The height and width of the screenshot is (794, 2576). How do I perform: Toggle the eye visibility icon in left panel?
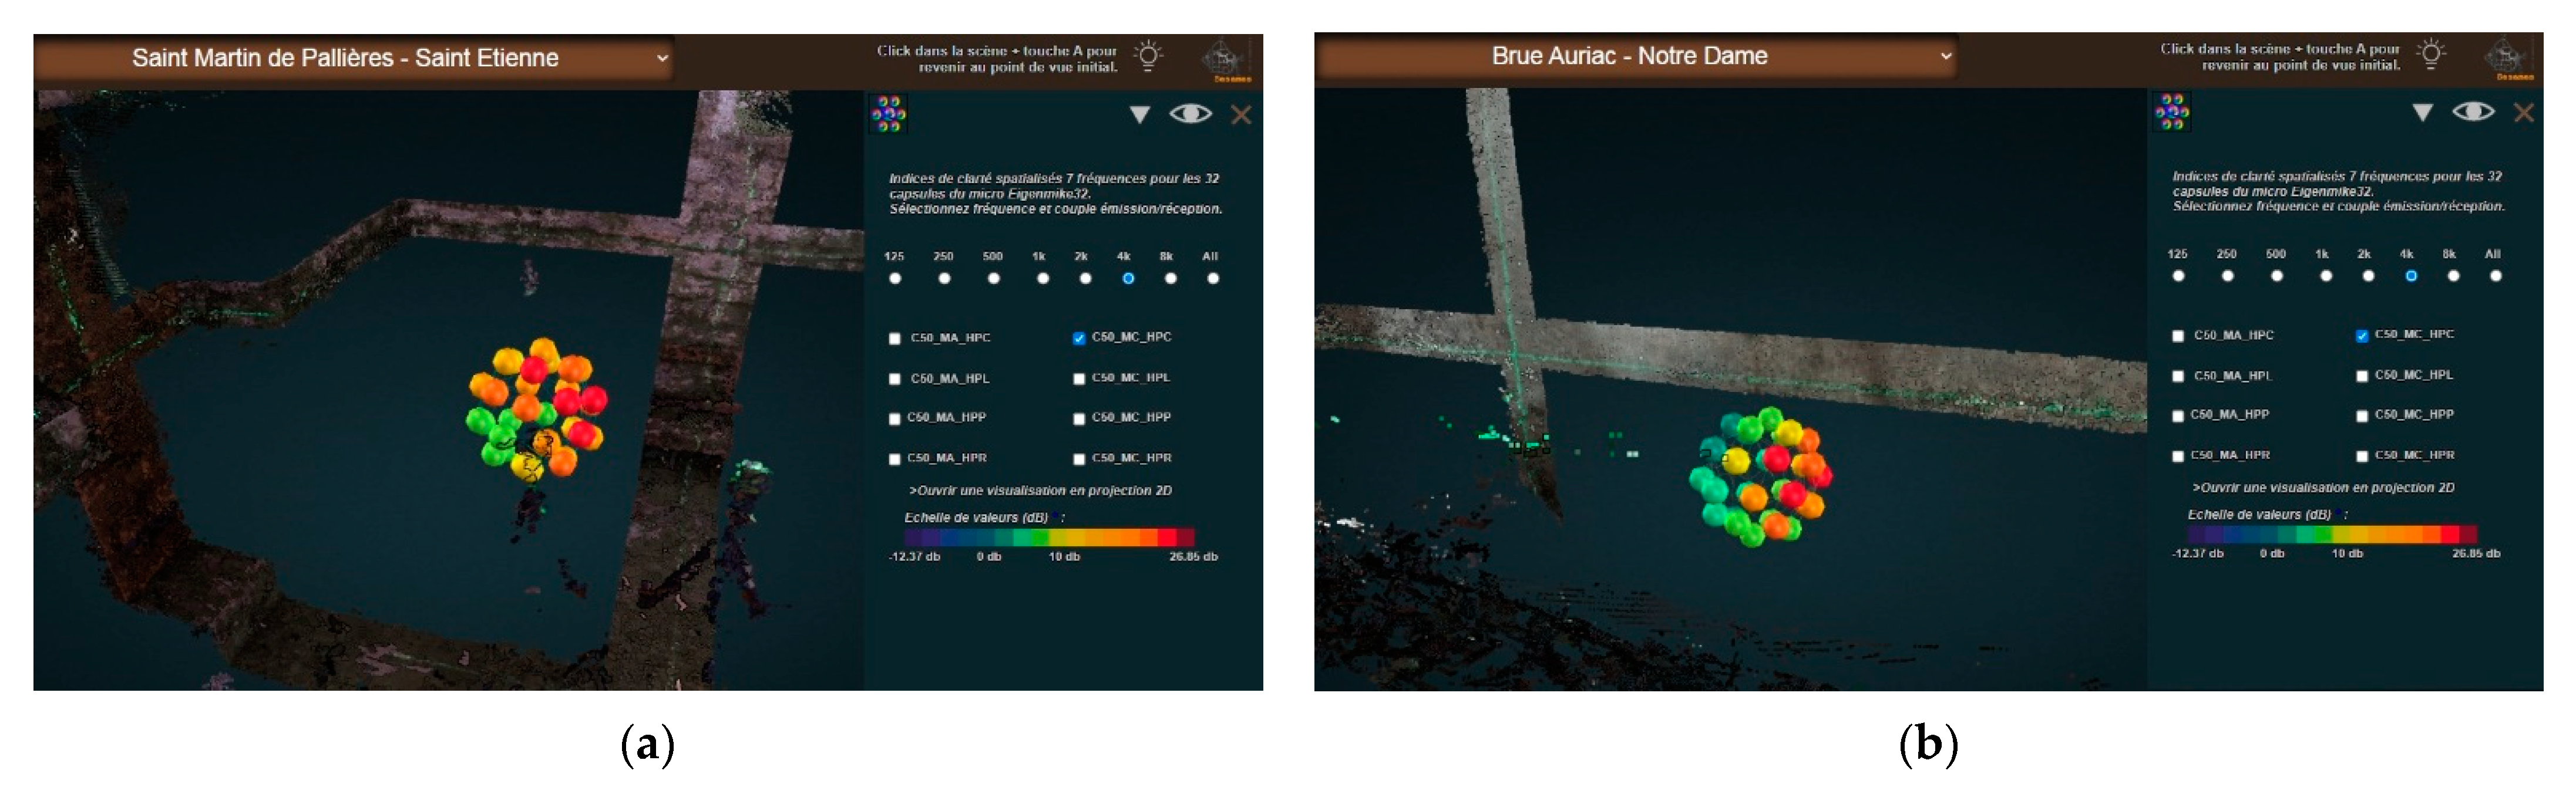coord(1190,114)
